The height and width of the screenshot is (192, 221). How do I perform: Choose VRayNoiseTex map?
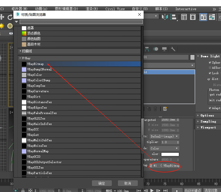[81, 146]
